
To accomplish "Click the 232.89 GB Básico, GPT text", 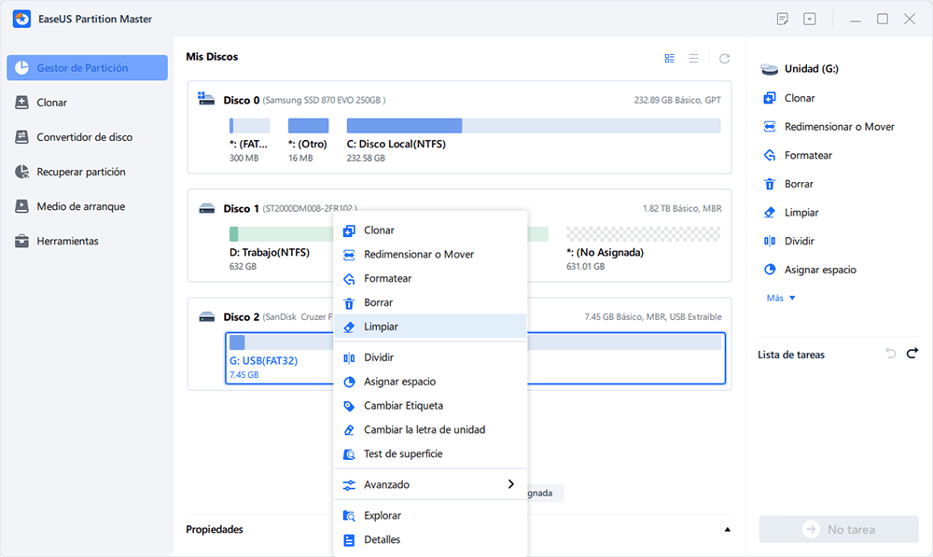I will pos(677,100).
